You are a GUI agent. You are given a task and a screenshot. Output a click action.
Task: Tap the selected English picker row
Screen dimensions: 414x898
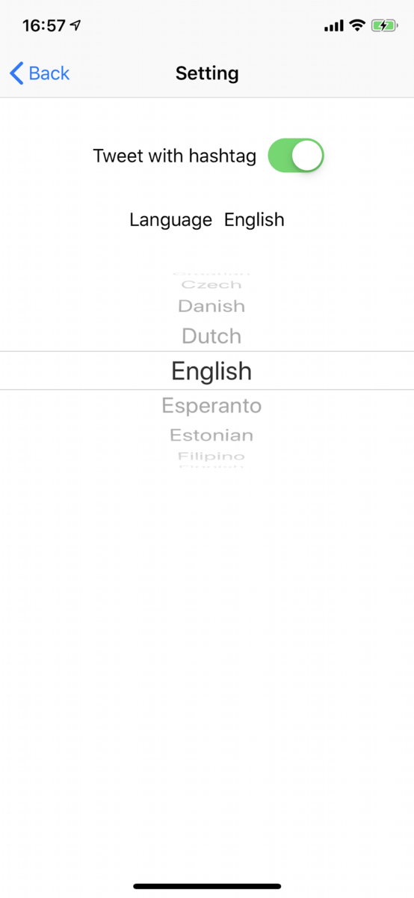(207, 370)
